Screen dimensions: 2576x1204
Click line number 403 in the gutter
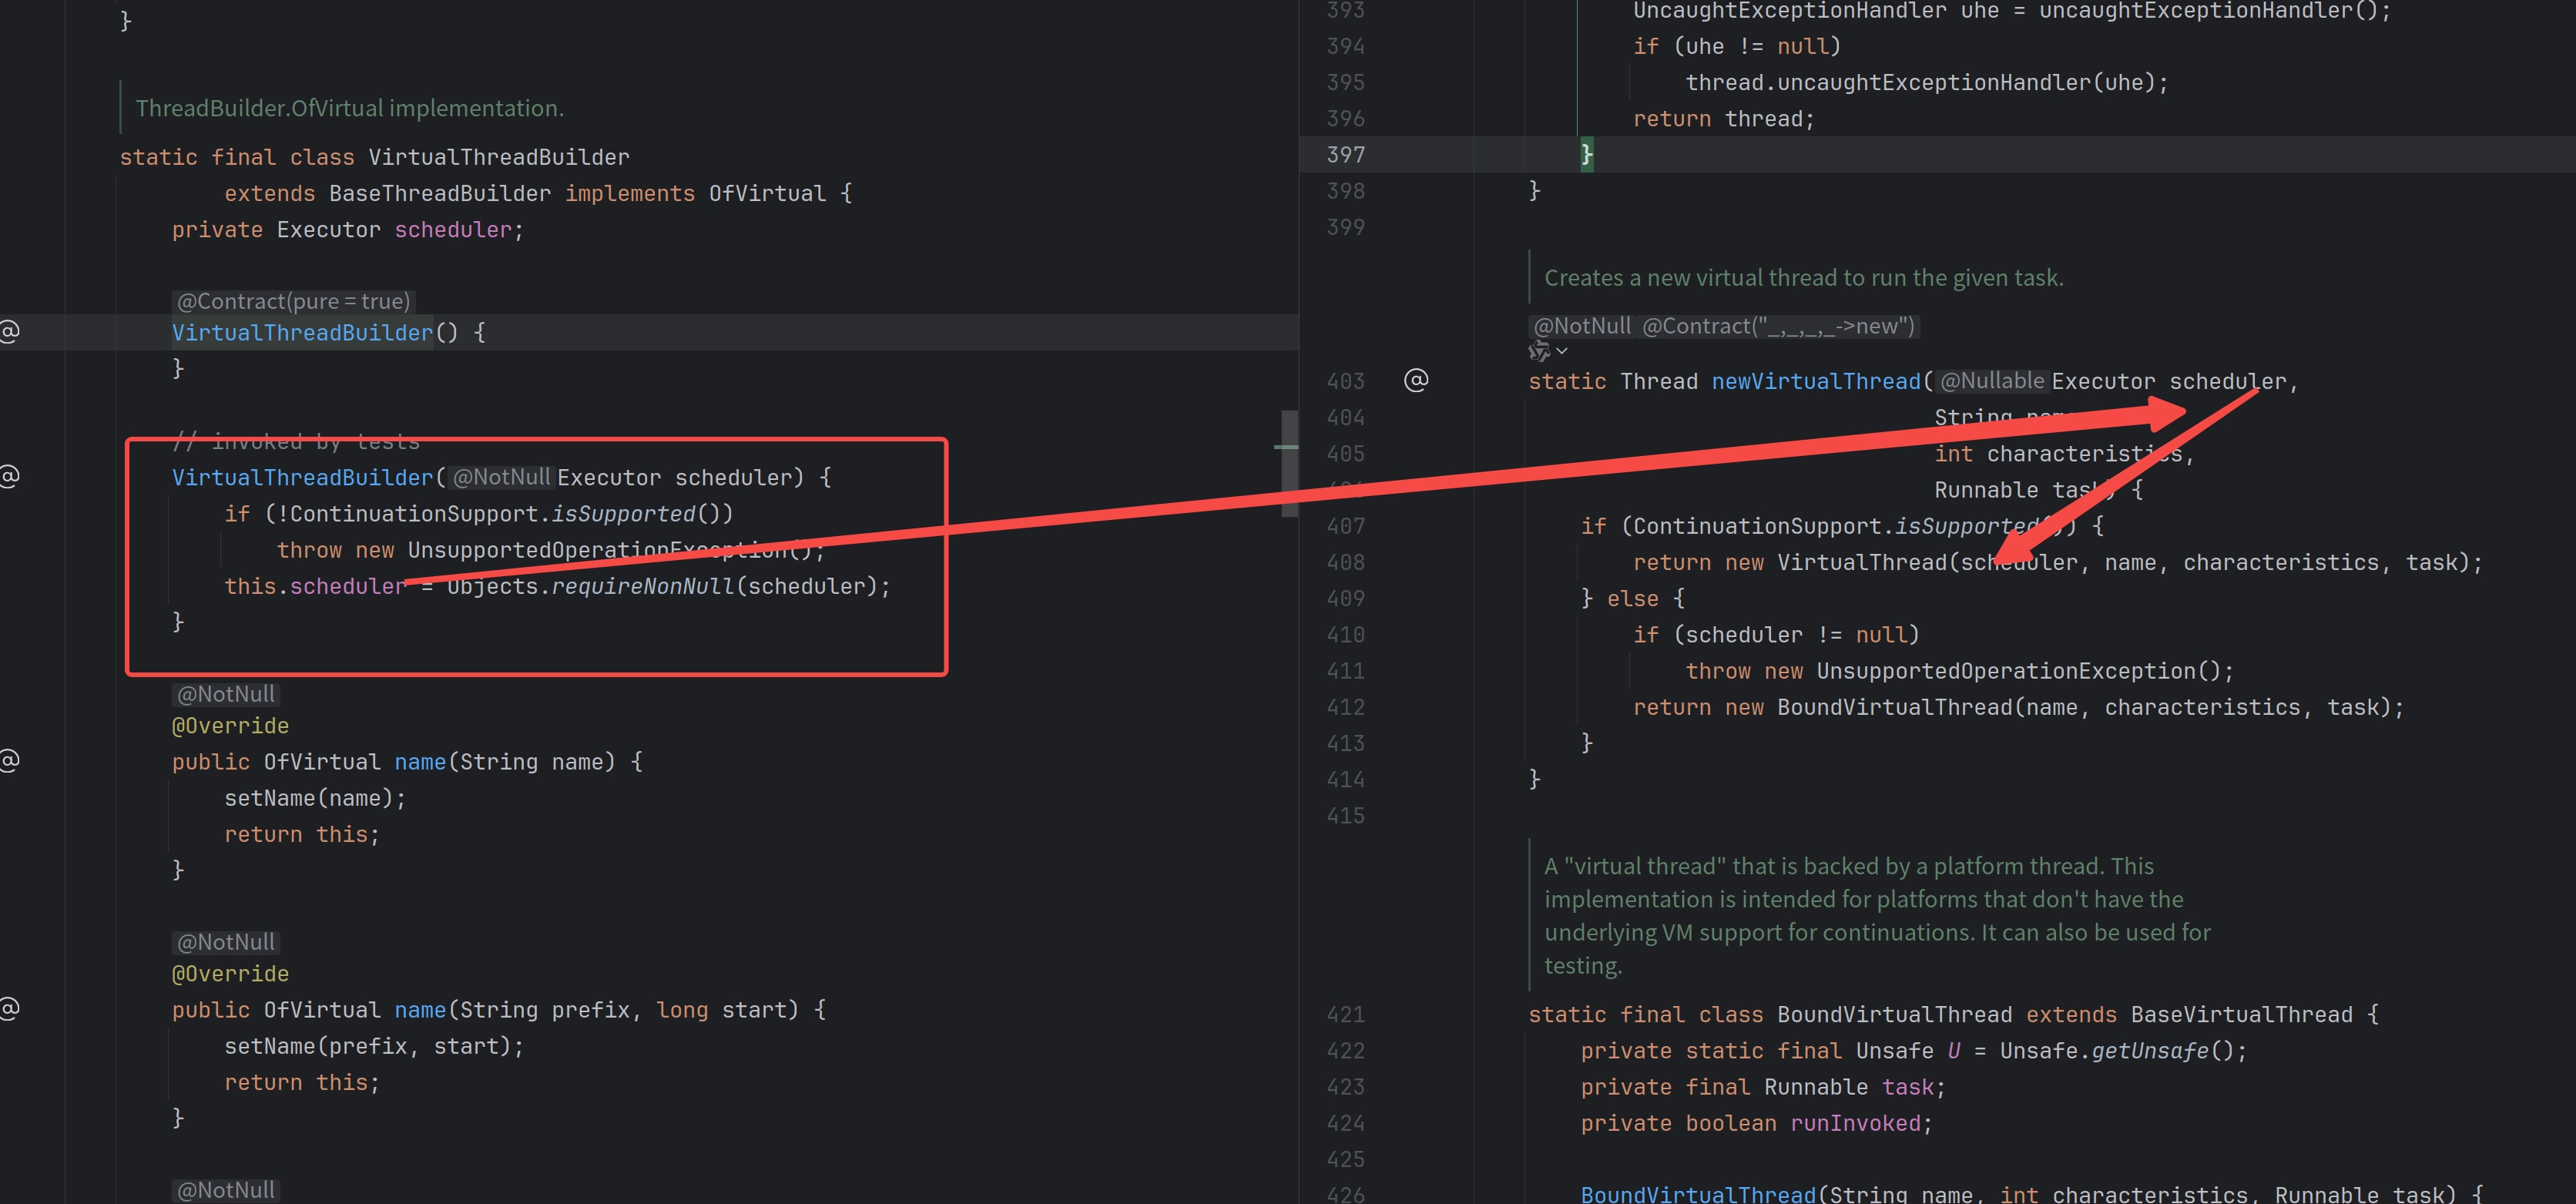[1345, 381]
